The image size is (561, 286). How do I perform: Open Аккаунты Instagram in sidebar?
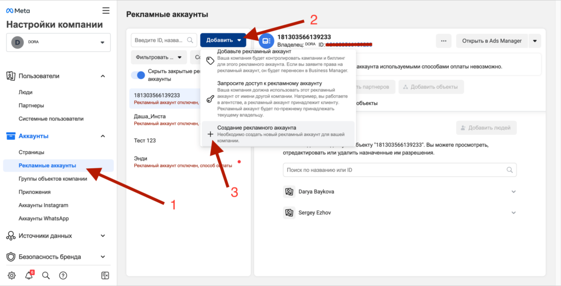pyautogui.click(x=43, y=205)
